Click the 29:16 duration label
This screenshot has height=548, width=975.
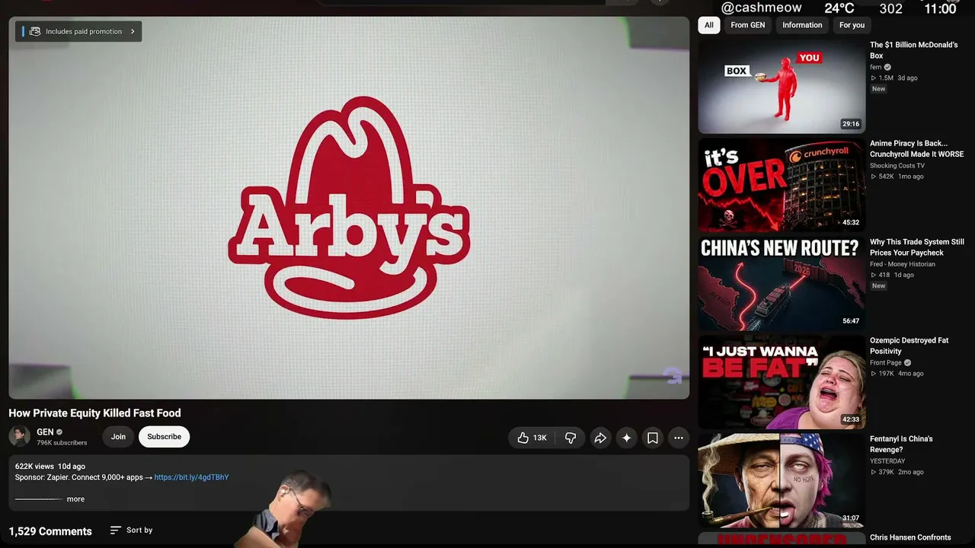(851, 124)
